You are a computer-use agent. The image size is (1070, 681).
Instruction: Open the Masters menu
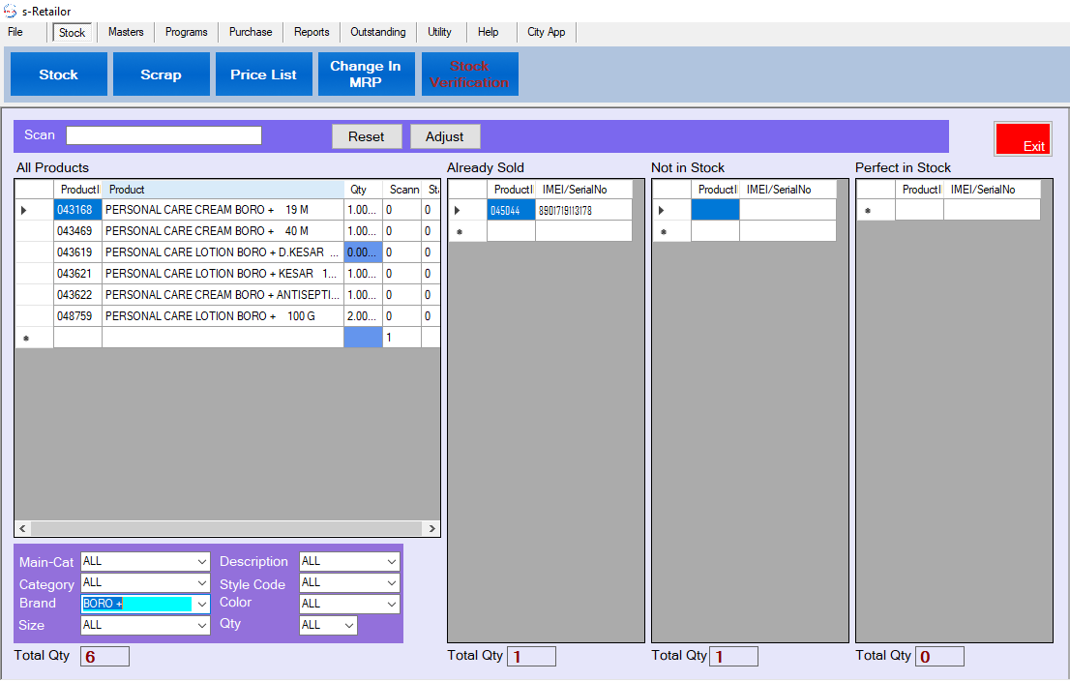click(126, 32)
